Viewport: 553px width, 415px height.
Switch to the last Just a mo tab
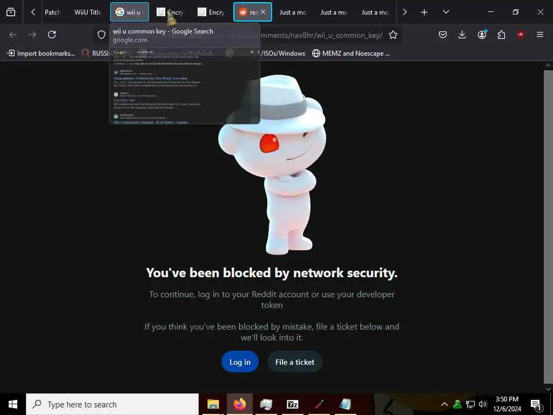[x=375, y=12]
